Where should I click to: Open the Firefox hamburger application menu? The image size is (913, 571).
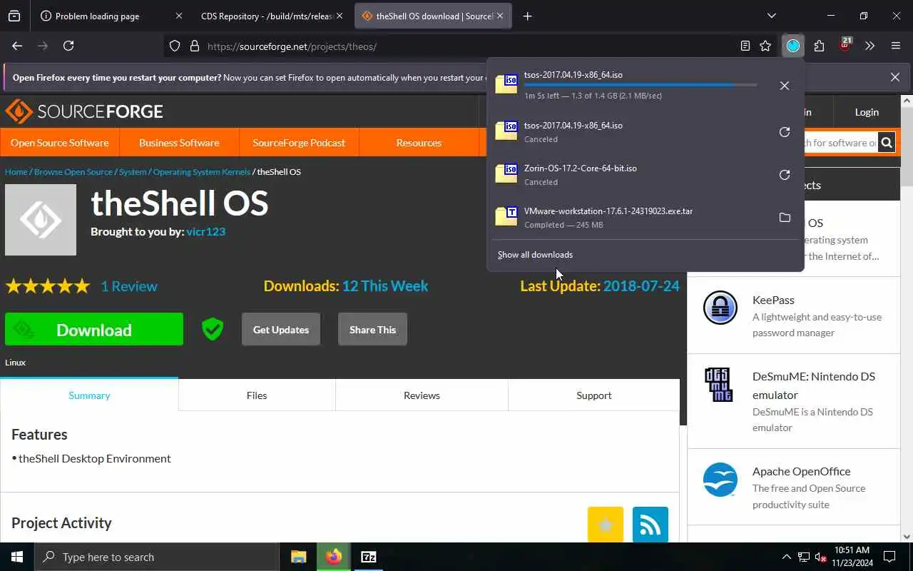click(896, 46)
